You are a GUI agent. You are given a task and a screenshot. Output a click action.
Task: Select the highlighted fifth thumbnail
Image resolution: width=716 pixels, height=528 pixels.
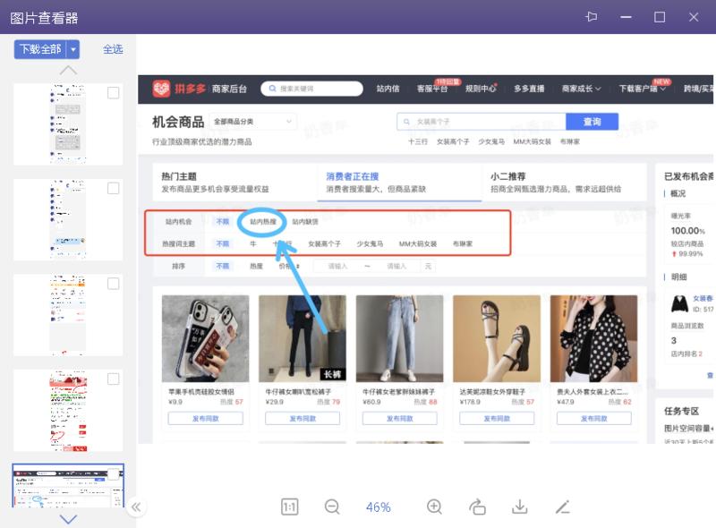tap(68, 486)
